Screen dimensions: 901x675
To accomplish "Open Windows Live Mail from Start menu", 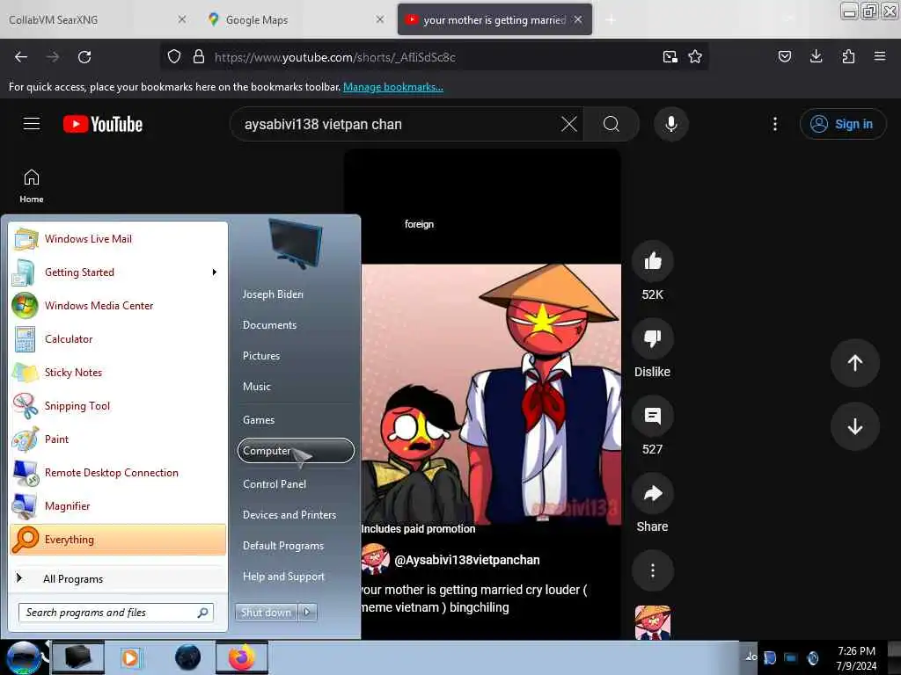I will (118, 239).
